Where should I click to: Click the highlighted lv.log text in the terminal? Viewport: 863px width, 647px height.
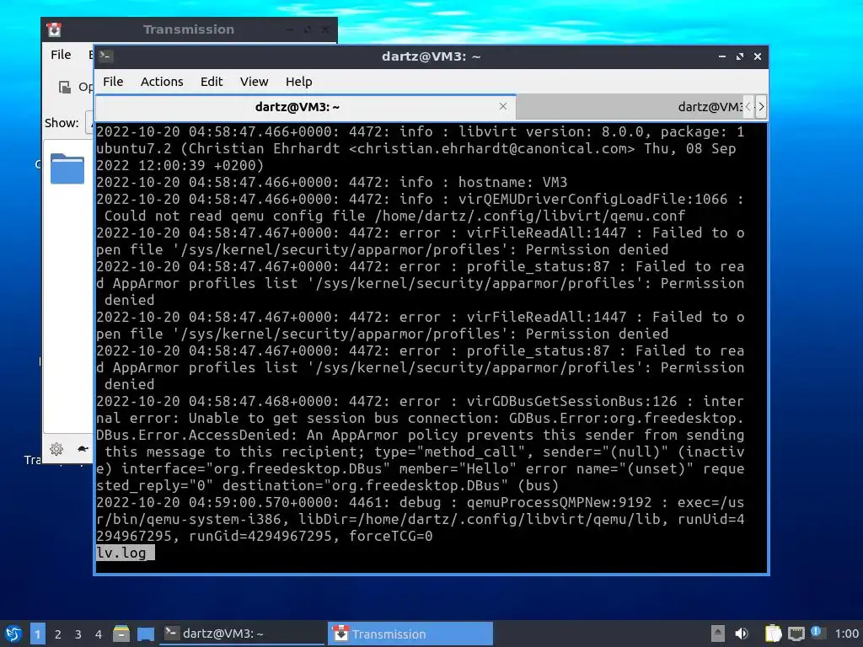pos(121,553)
